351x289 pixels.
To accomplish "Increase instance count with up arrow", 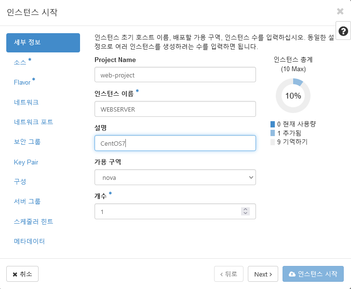I will tap(245, 209).
